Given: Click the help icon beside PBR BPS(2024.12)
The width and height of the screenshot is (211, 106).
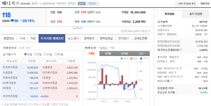Looking at the screenshot, I should click(x=182, y=77).
